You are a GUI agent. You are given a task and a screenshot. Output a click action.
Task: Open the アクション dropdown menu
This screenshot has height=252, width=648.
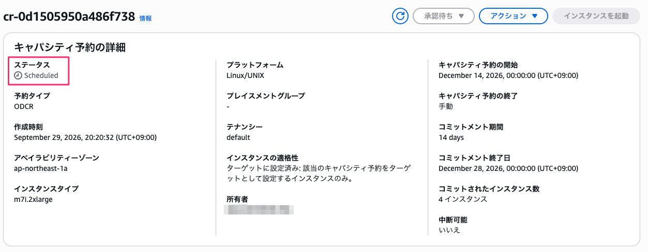click(x=514, y=16)
